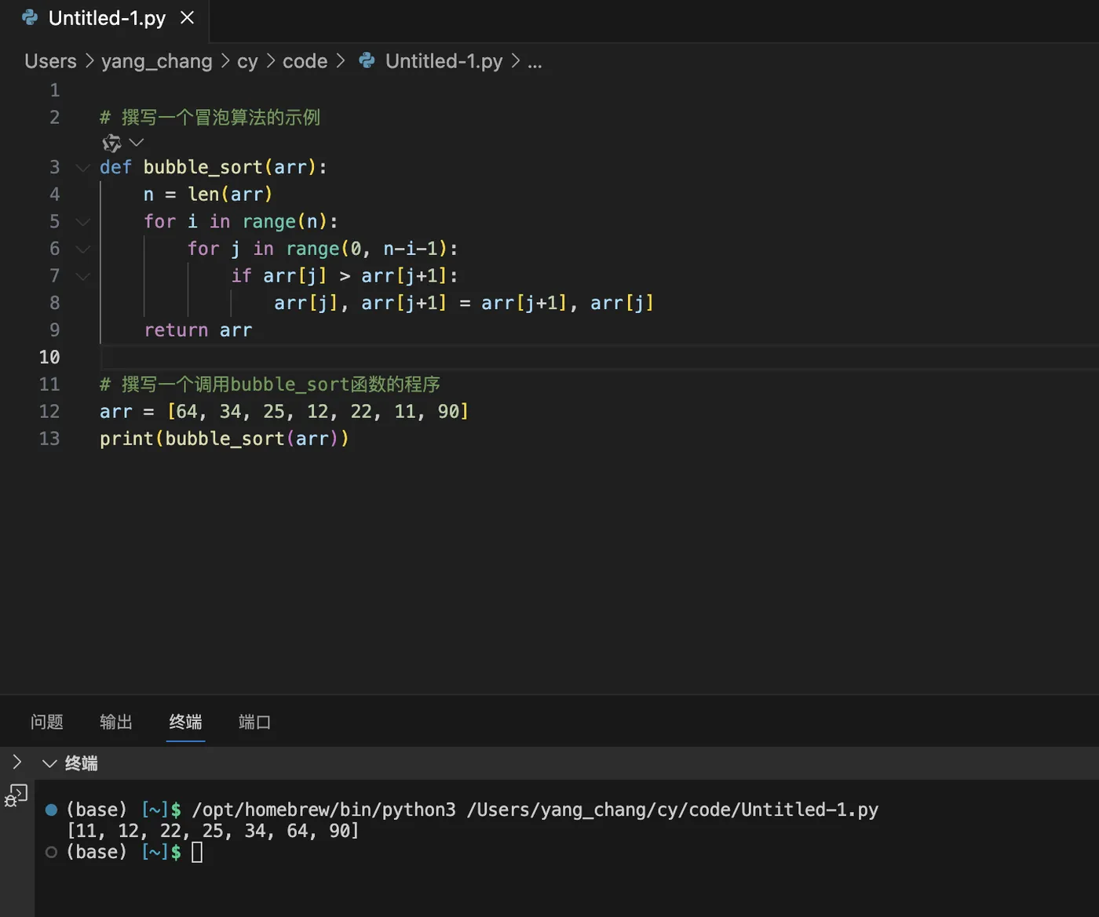Collapse the 终端 section chevron

coord(49,763)
